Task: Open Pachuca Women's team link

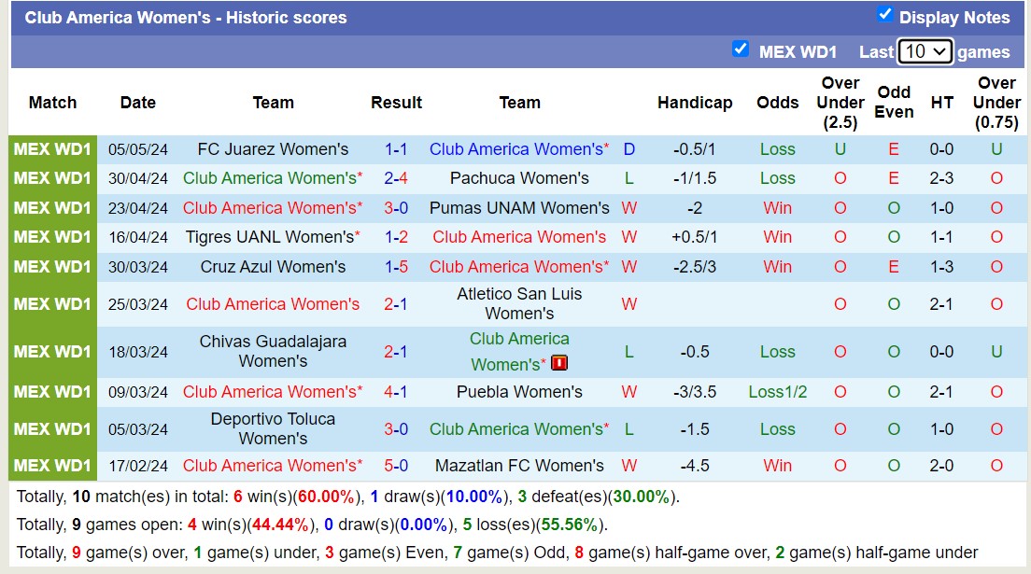Action: (519, 178)
